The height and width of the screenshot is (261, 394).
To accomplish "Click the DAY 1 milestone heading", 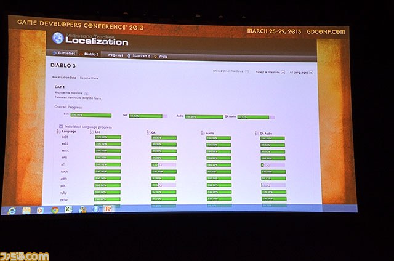I will click(60, 87).
